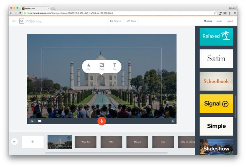Open the slide duration control at the slide's corner

tap(173, 121)
